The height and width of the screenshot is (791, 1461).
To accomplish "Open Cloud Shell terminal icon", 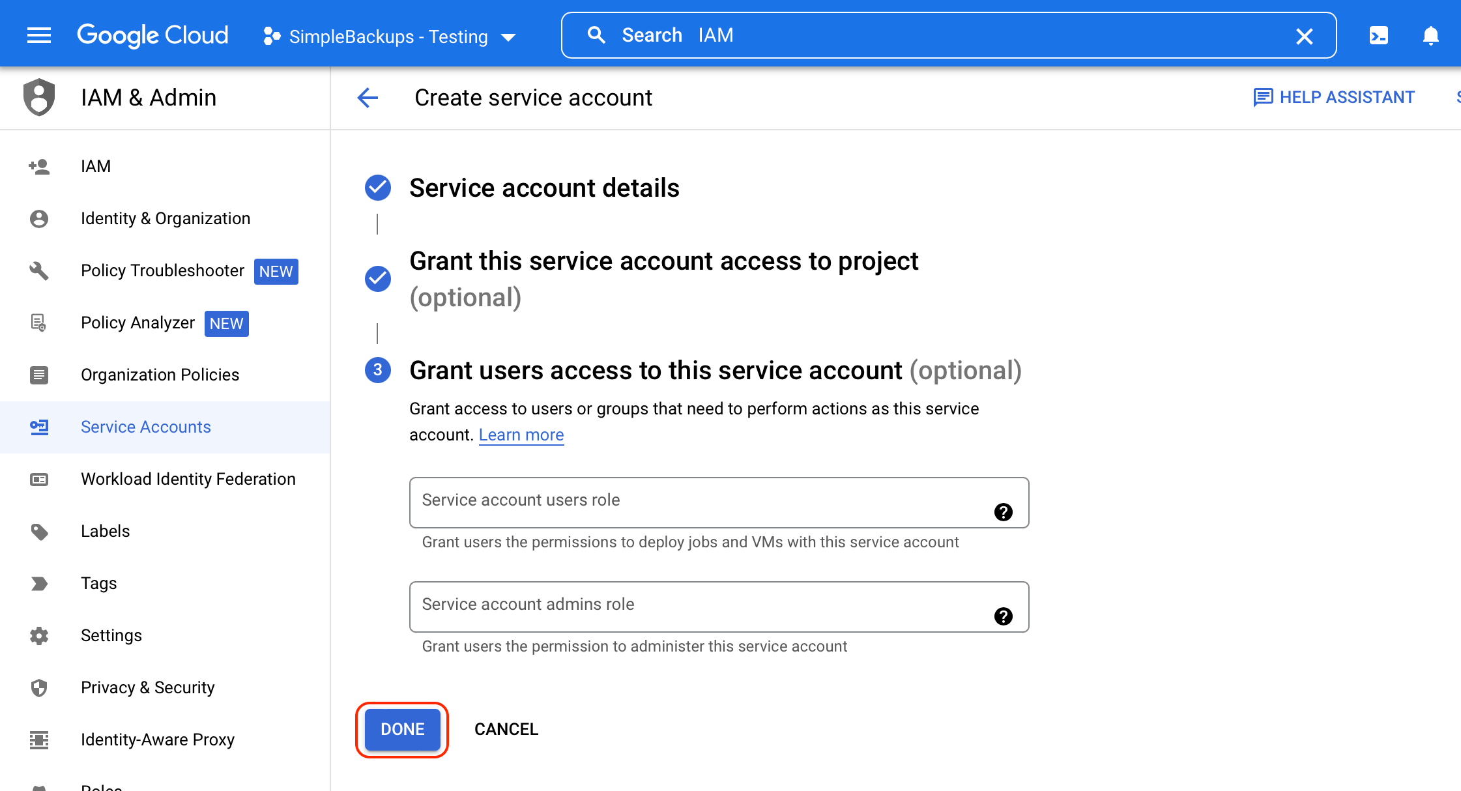I will pyautogui.click(x=1379, y=36).
